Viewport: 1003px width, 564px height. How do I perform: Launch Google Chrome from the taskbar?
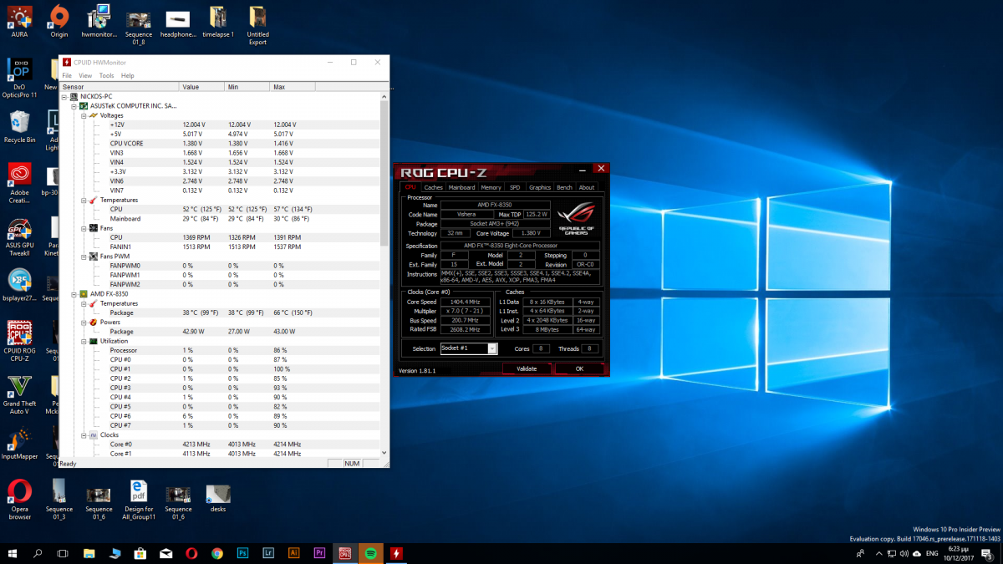pyautogui.click(x=217, y=553)
